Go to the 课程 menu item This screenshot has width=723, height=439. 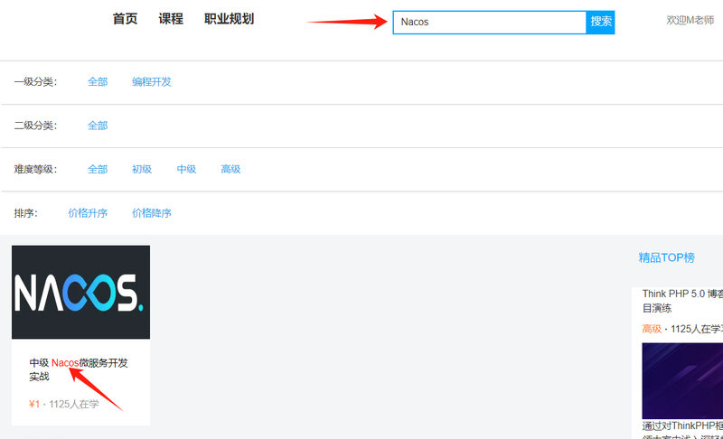(171, 19)
